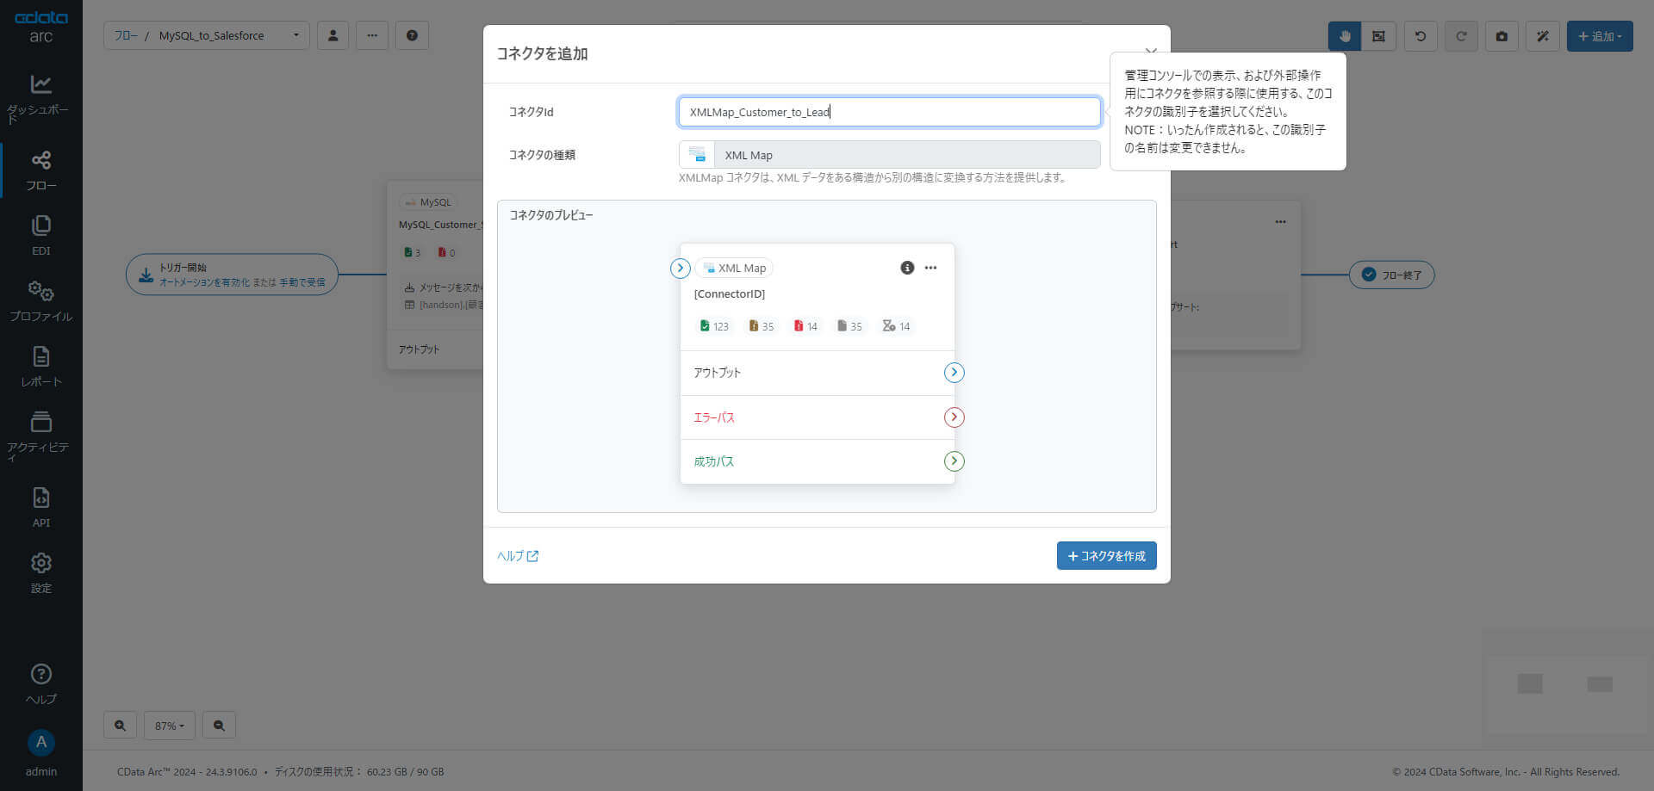Click the エラーパス label in preview card
The image size is (1654, 791).
pyautogui.click(x=714, y=417)
